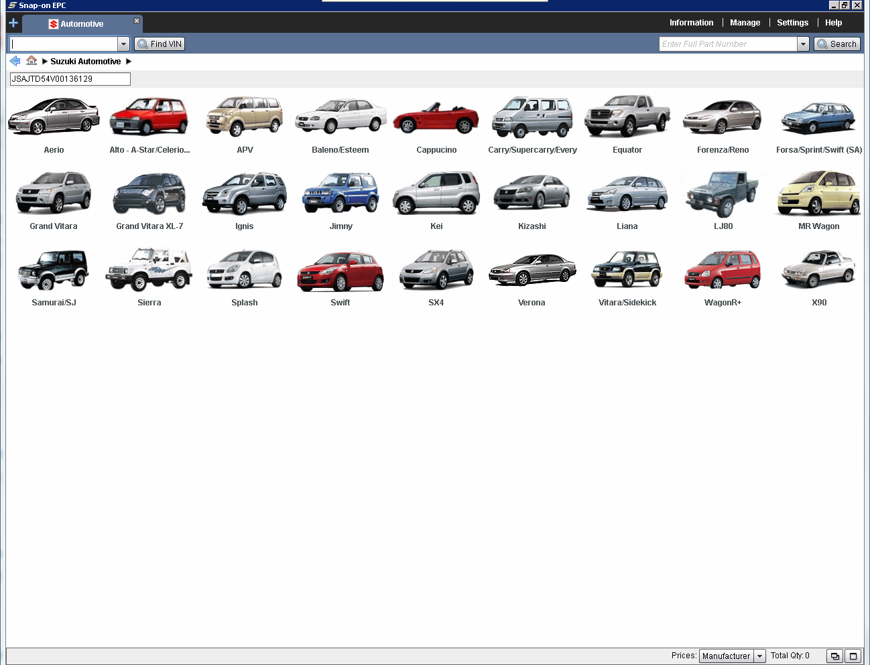
Task: Select the Aerio model thumbnail
Action: point(54,116)
